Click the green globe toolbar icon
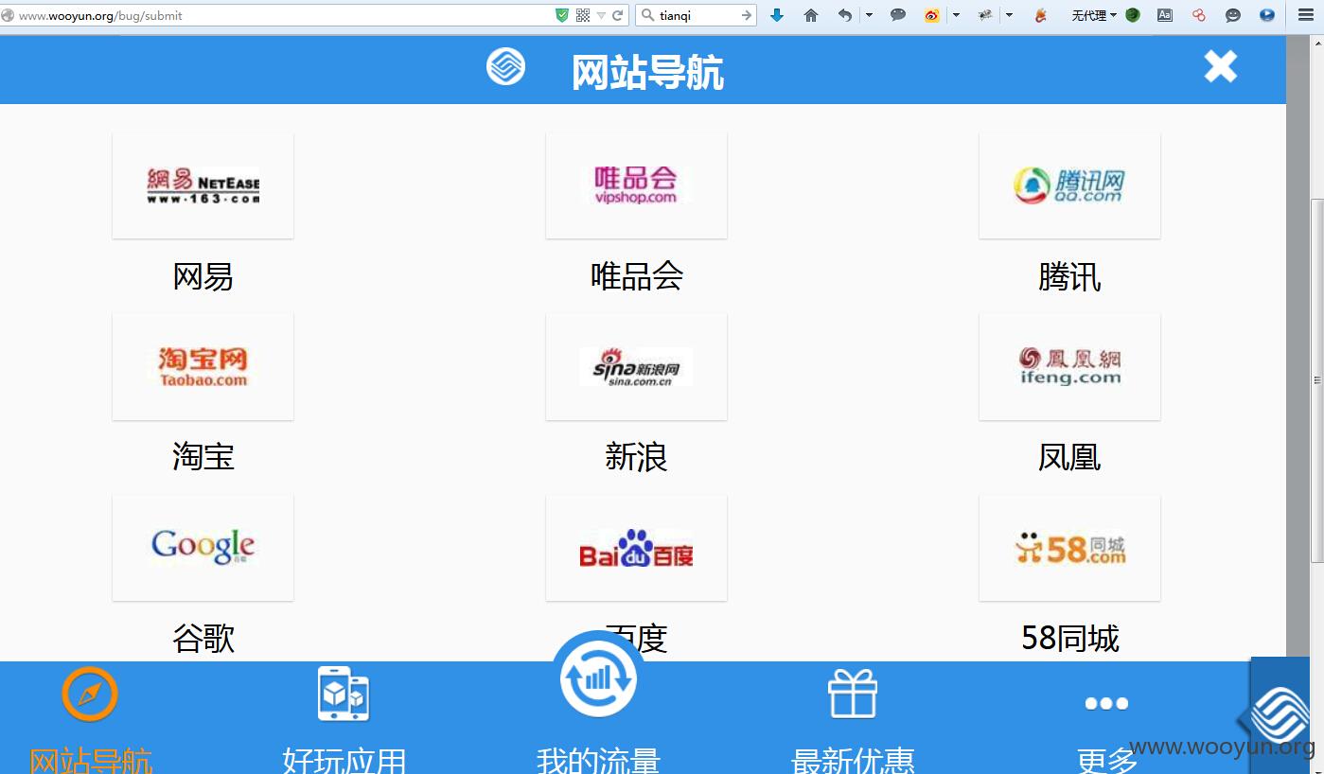The image size is (1324, 774). (1133, 15)
